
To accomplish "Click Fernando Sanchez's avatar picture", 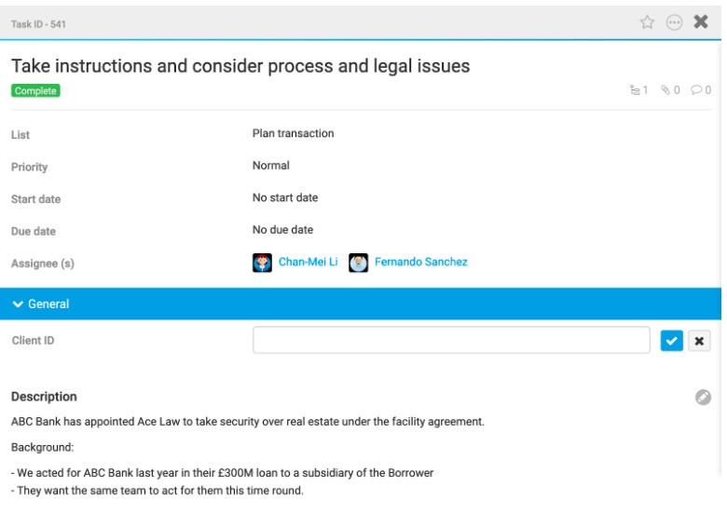I will [359, 263].
